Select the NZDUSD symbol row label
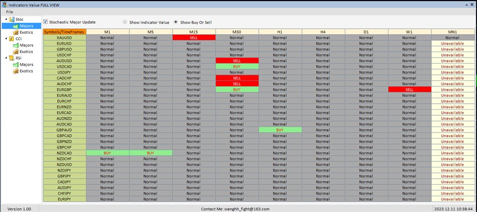 click(x=65, y=164)
